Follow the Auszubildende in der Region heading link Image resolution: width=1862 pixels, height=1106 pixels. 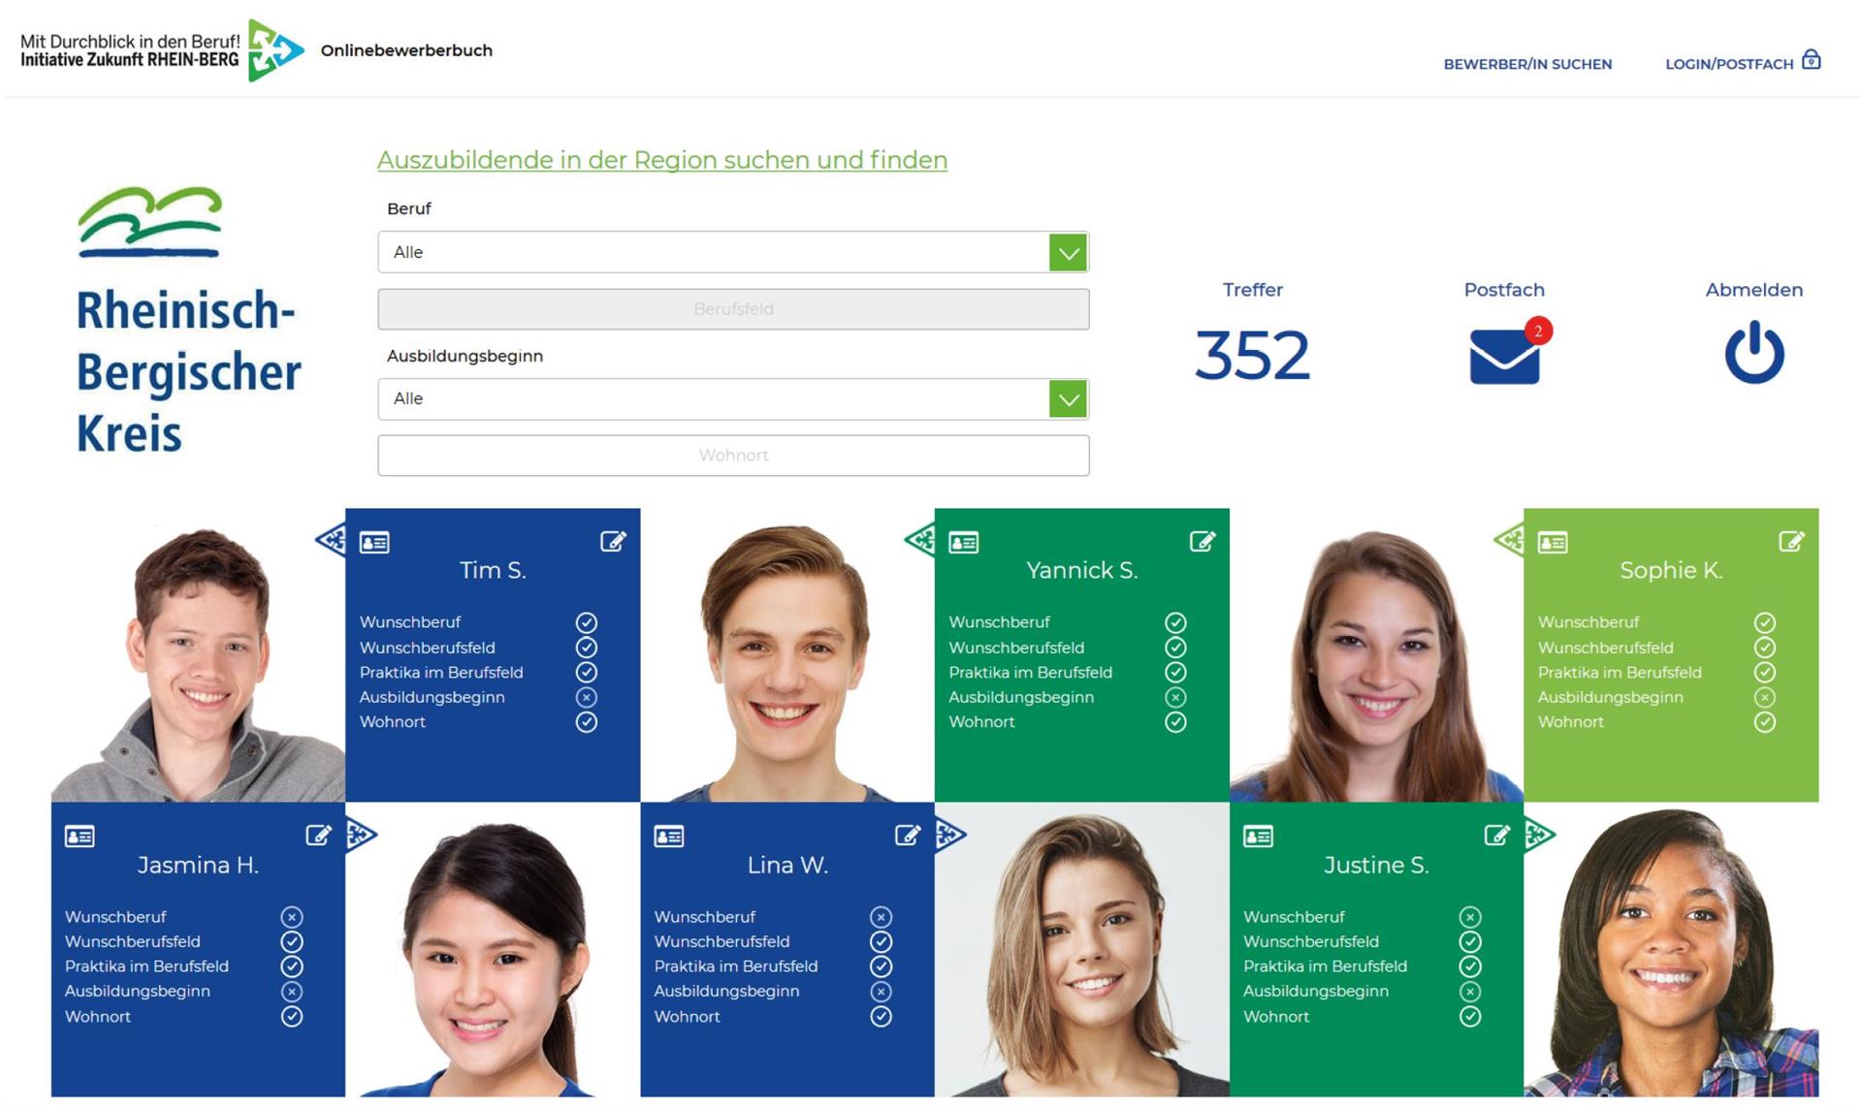tap(662, 160)
